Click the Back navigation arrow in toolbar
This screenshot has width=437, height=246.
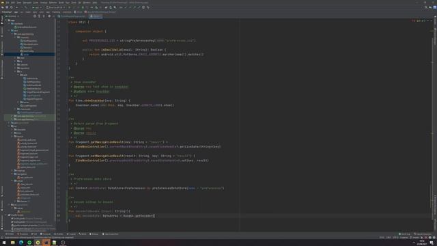pyautogui.click(x=16, y=8)
